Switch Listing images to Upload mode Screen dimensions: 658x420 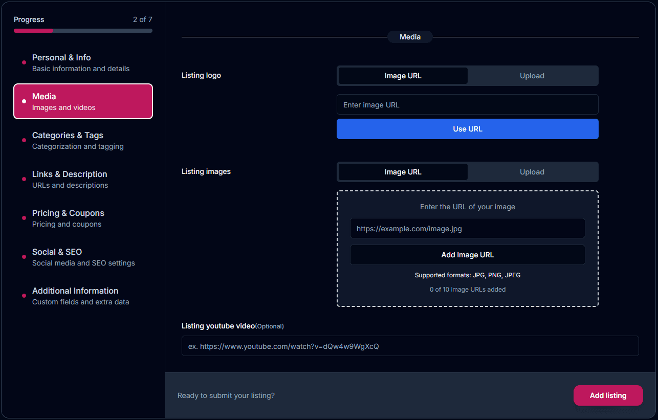click(532, 172)
